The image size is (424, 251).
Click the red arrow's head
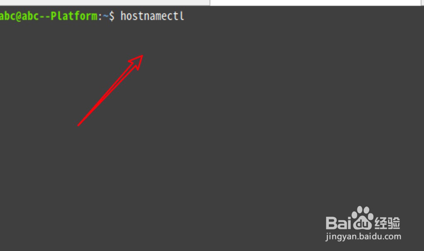137,62
